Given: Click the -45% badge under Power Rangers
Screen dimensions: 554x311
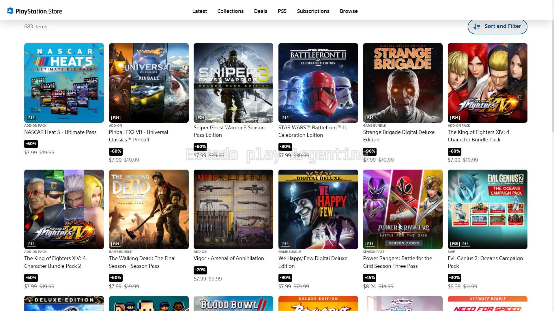Looking at the screenshot, I should [x=370, y=278].
